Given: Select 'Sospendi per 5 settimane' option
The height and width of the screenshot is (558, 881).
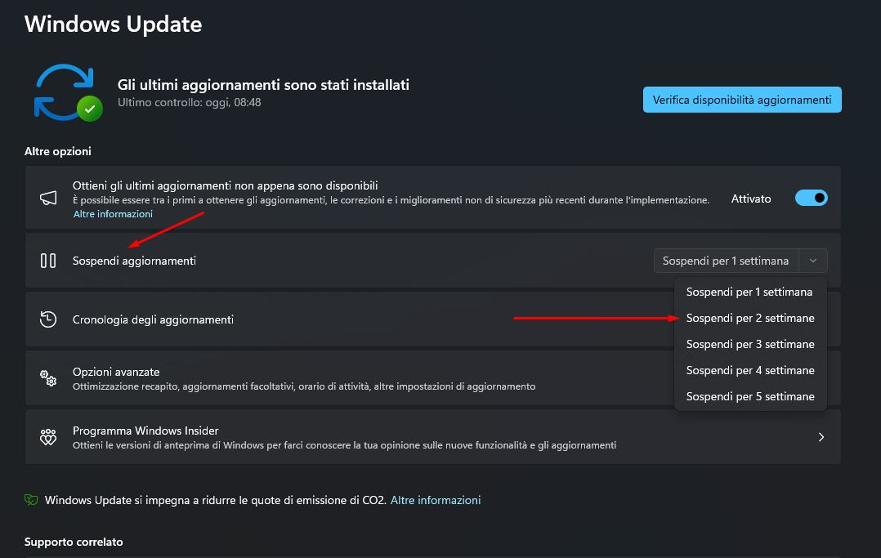Looking at the screenshot, I should coord(749,396).
